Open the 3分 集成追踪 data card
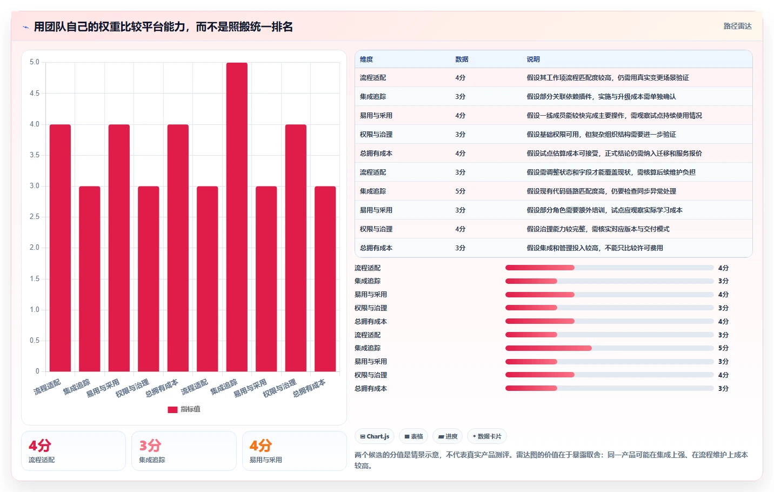Viewport: 774px width, 492px height. coord(184,451)
